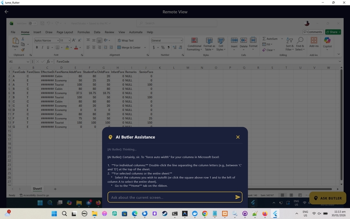The width and height of the screenshot is (350, 219).
Task: Expand the Name Box A1 dropdown
Action: (x=28, y=61)
